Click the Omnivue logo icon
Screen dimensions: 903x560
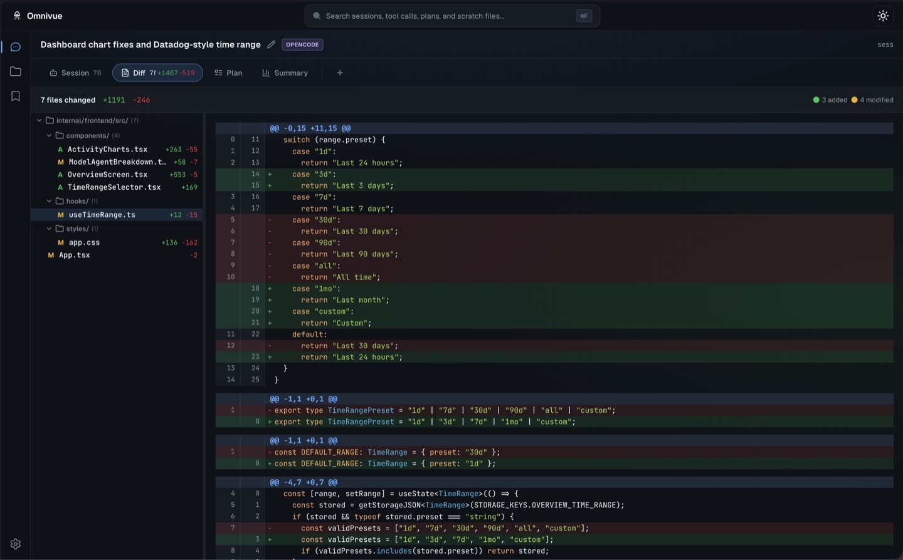pos(17,16)
